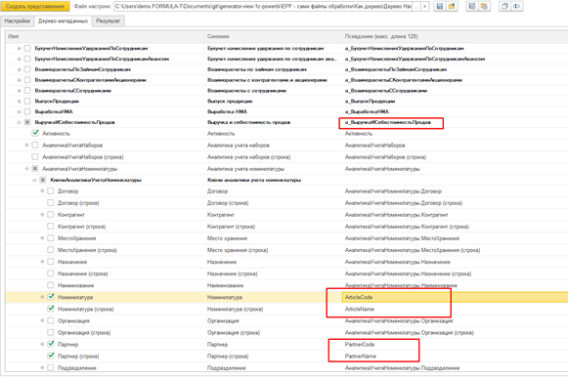
Task: Collapse the АналитикаУчетаНоменклатуры node
Action: point(26,169)
